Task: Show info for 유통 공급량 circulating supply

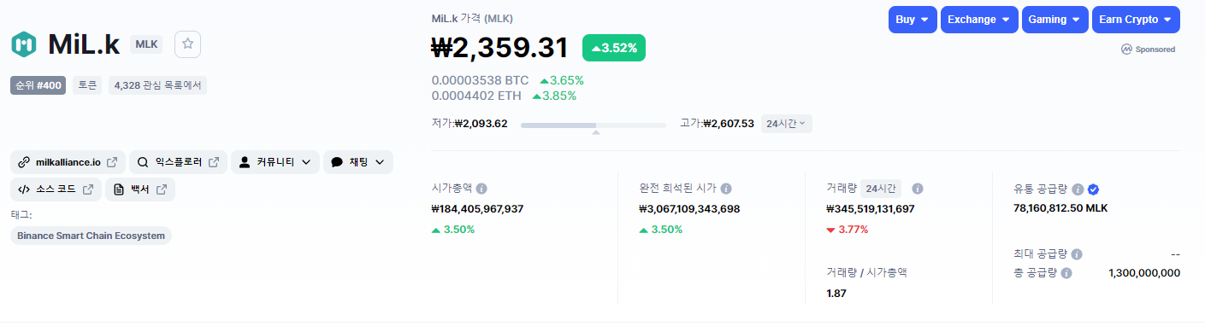Action: pos(1078,189)
